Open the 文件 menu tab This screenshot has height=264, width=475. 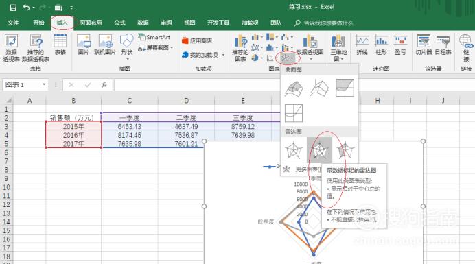(13, 23)
